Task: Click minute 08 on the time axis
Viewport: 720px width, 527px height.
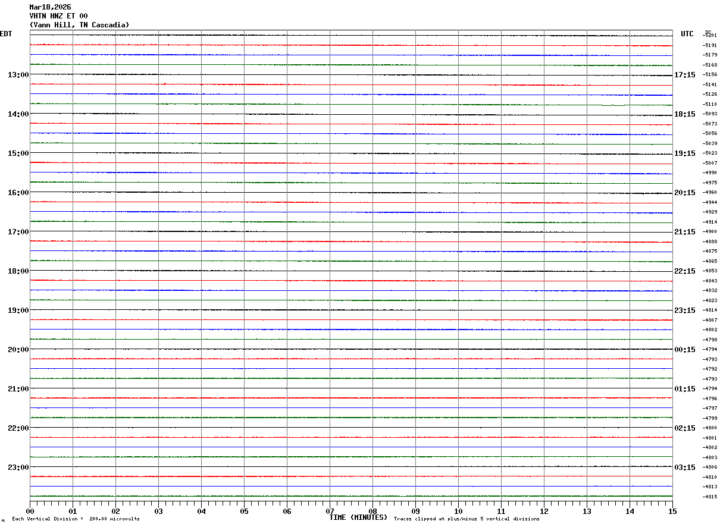Action: pos(372,511)
